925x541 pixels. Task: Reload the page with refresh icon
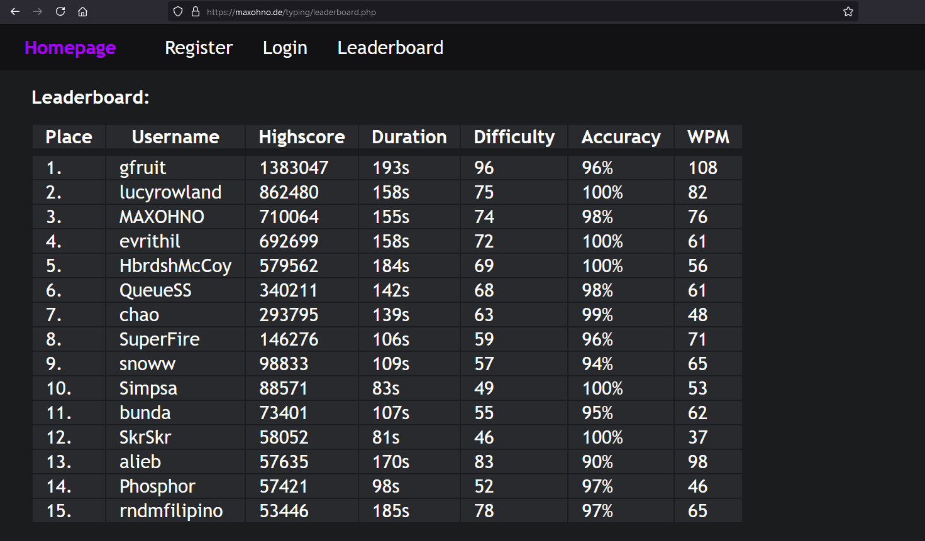(x=60, y=11)
